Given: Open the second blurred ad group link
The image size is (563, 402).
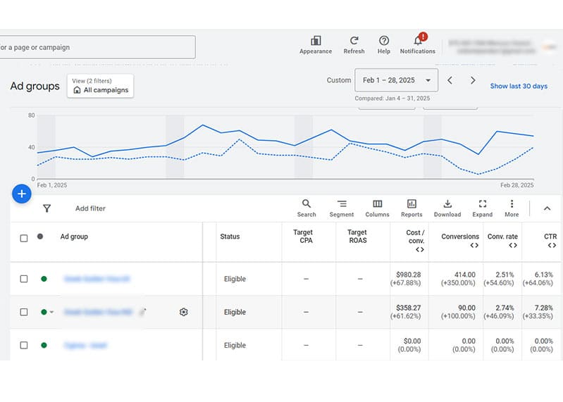Looking at the screenshot, I should point(98,312).
